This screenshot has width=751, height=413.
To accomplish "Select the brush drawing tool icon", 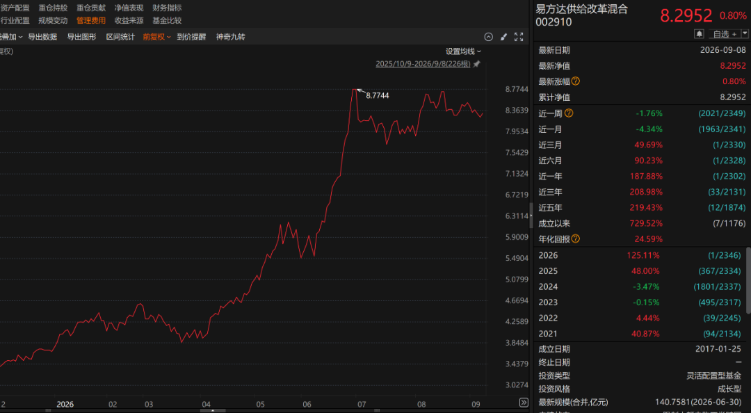I will [x=503, y=37].
